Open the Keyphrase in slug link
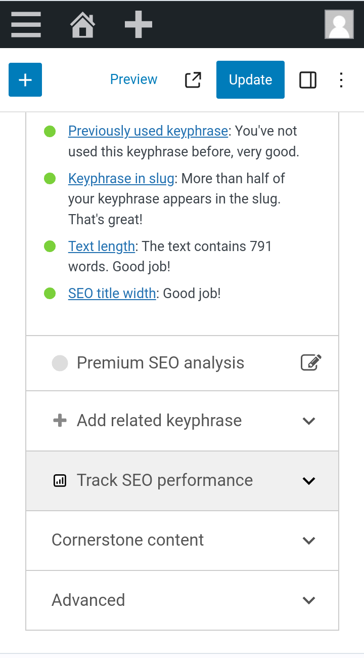364x658 pixels. point(121,179)
